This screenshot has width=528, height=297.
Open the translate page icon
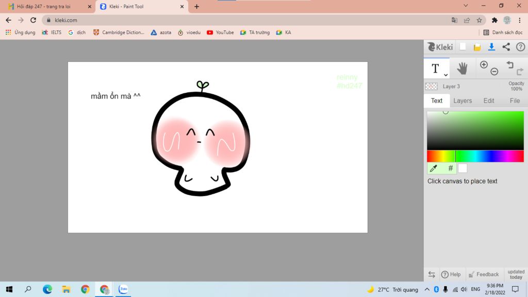click(454, 20)
